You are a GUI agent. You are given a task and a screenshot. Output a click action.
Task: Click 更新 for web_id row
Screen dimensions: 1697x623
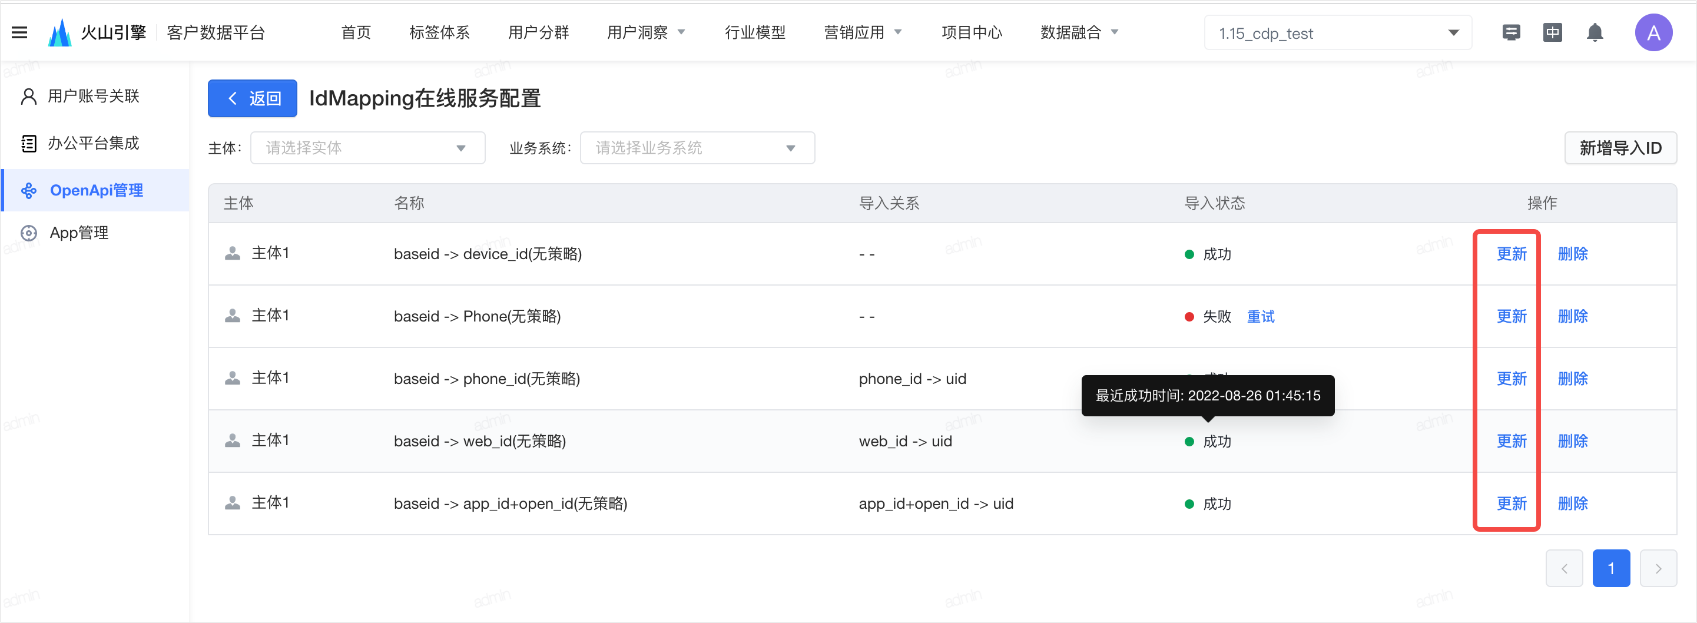click(1512, 440)
